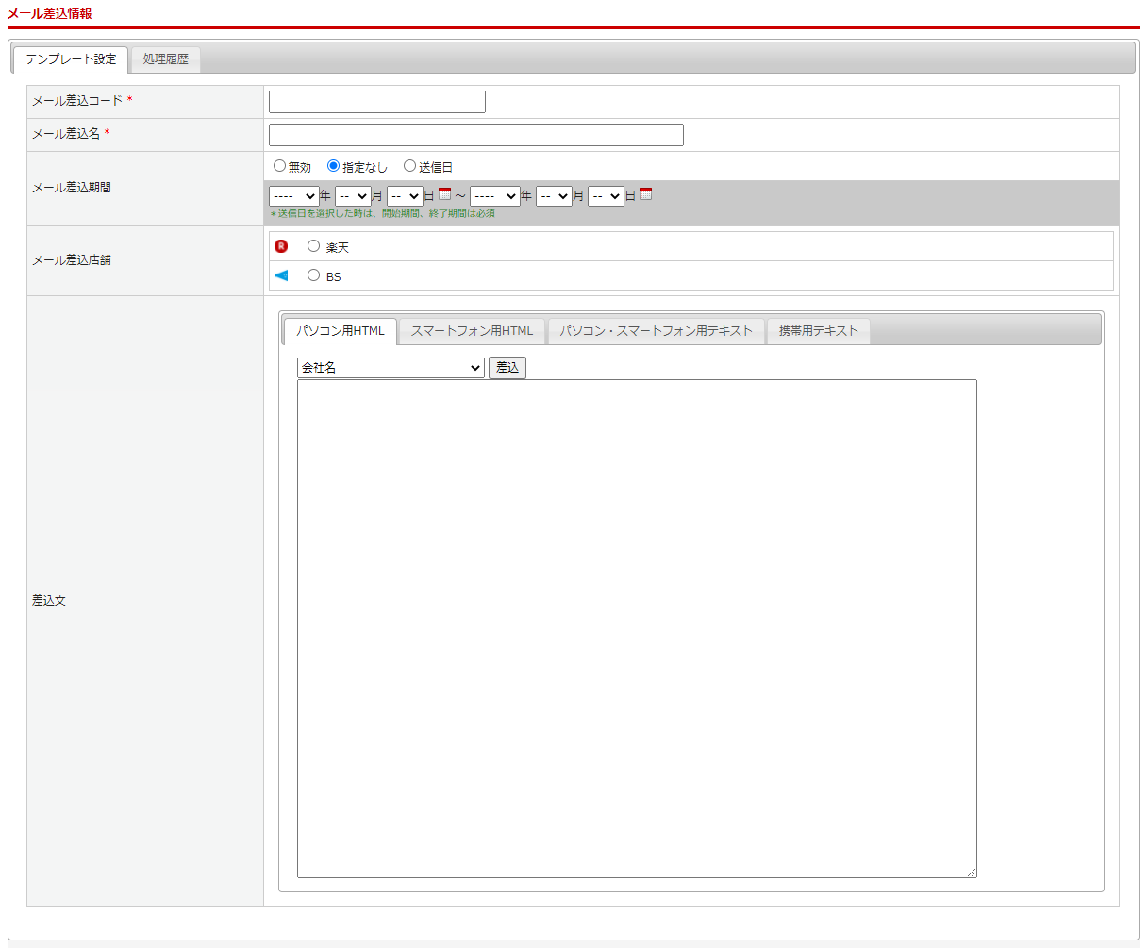The width and height of the screenshot is (1148, 948).
Task: Click the Rakuten store logo icon
Action: (x=281, y=246)
